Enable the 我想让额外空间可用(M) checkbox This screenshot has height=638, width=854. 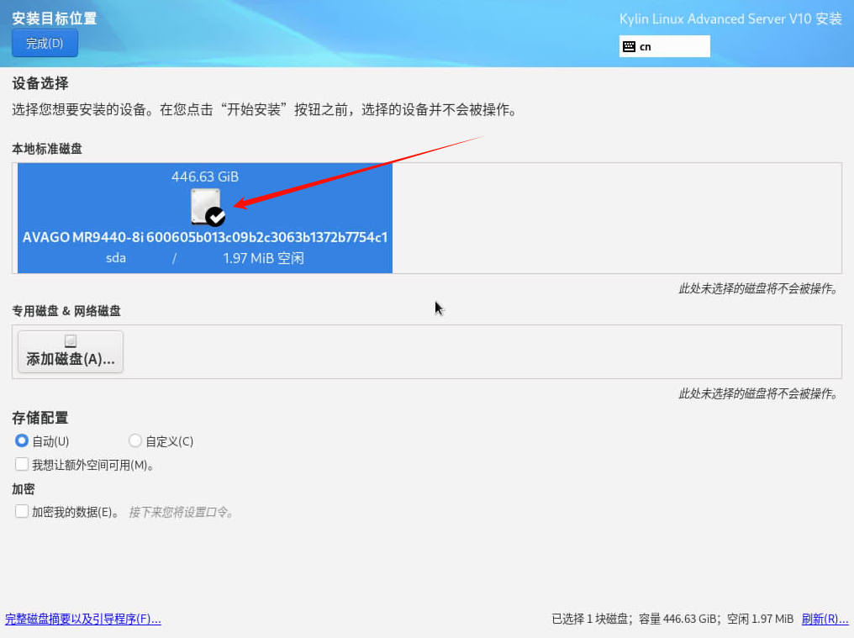pos(21,463)
